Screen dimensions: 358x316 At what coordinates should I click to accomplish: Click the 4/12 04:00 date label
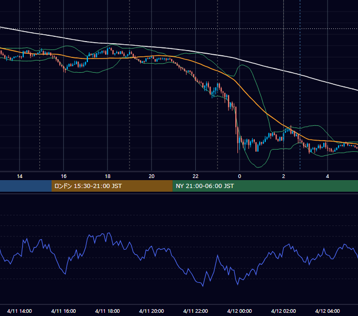(327, 311)
